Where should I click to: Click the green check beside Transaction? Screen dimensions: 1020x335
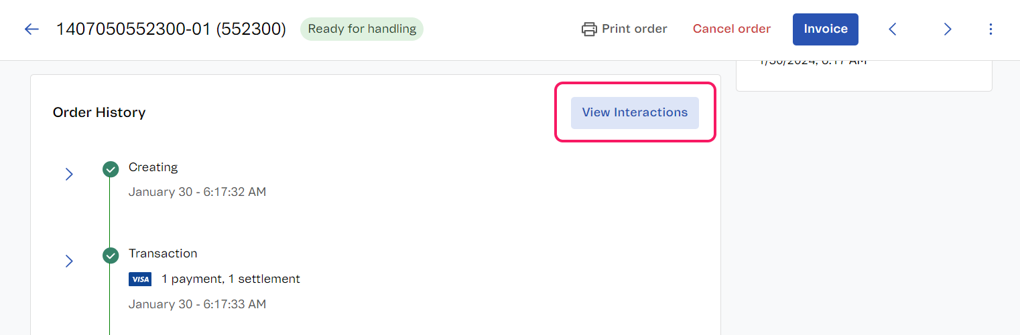(111, 255)
